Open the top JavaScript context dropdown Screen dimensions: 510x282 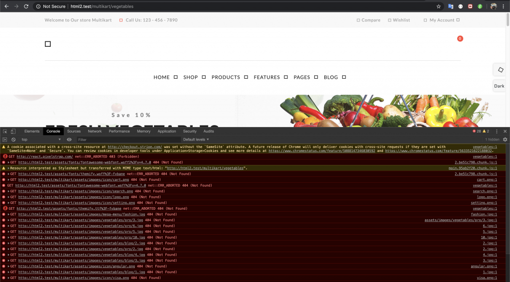point(41,140)
